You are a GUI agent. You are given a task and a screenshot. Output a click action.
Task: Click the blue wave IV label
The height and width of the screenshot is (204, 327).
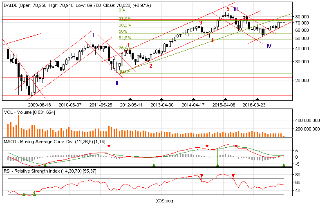tap(269, 46)
